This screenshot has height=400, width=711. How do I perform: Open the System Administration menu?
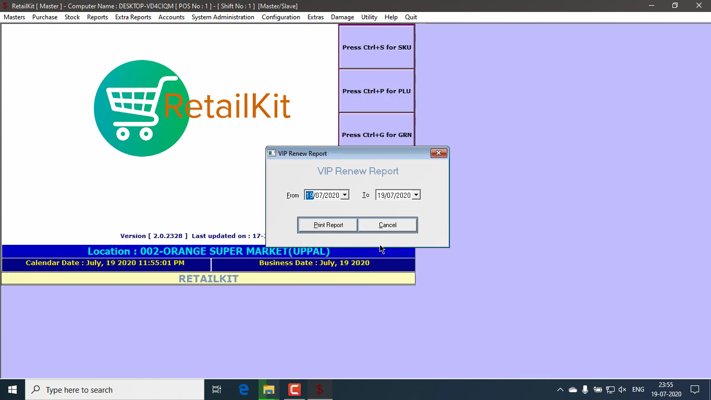tap(223, 17)
